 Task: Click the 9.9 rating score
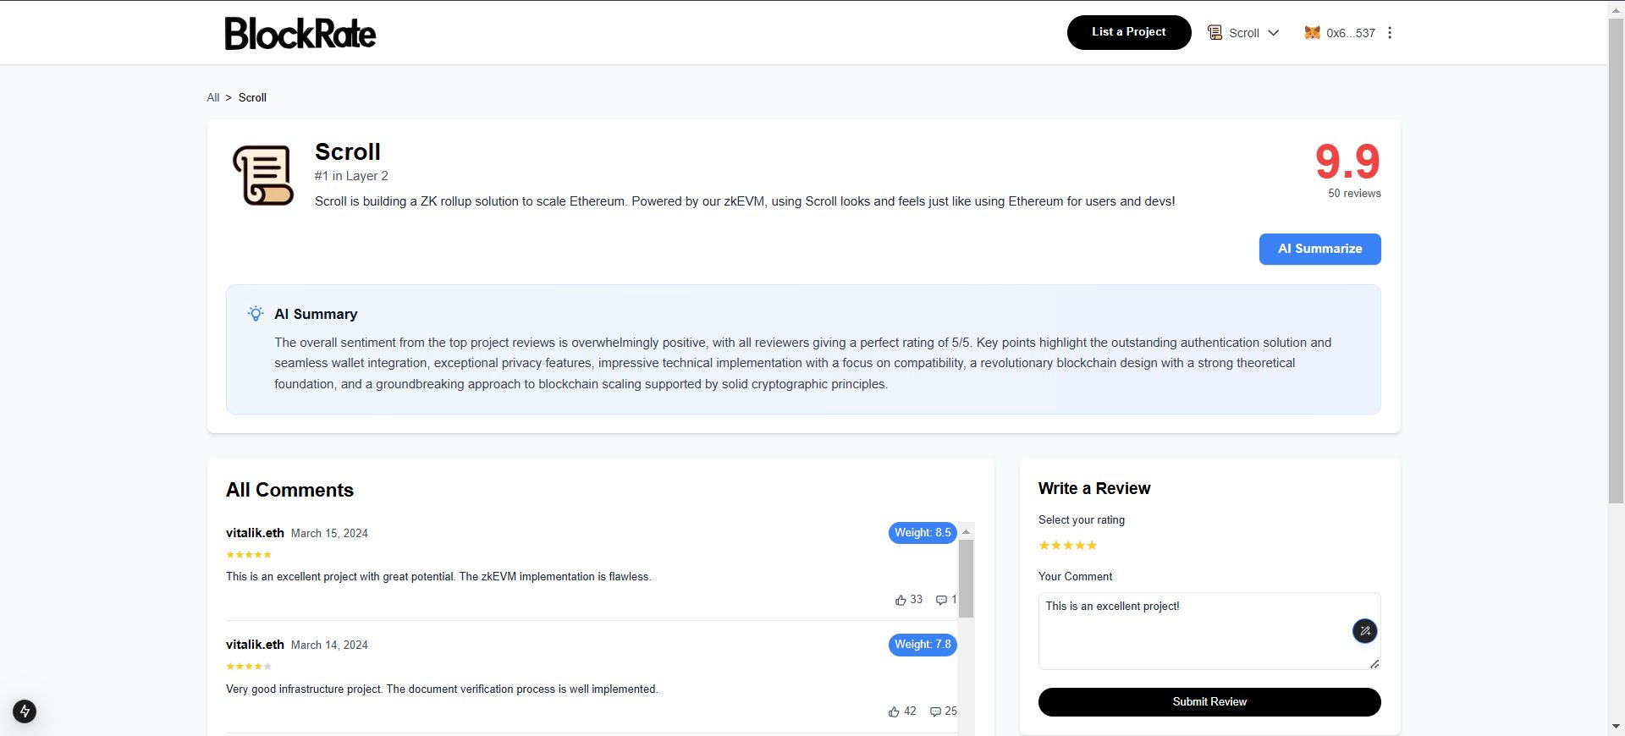[x=1347, y=162]
